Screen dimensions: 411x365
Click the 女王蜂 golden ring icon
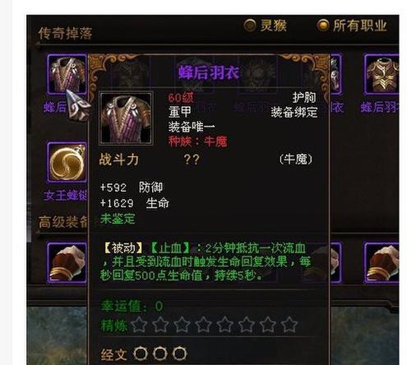tap(67, 162)
